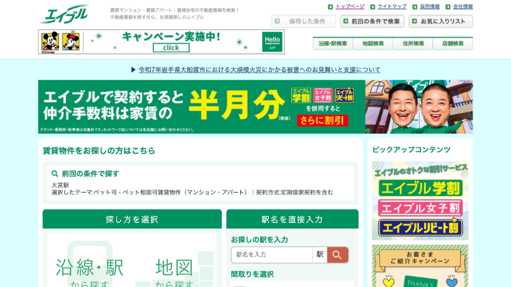The width and height of the screenshot is (511, 287).
Task: Select the 駅名を直接入力 header
Action: pyautogui.click(x=293, y=219)
